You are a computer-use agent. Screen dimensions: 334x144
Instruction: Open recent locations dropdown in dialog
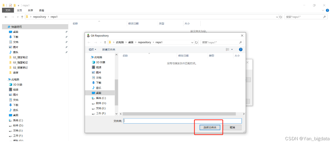101,42
